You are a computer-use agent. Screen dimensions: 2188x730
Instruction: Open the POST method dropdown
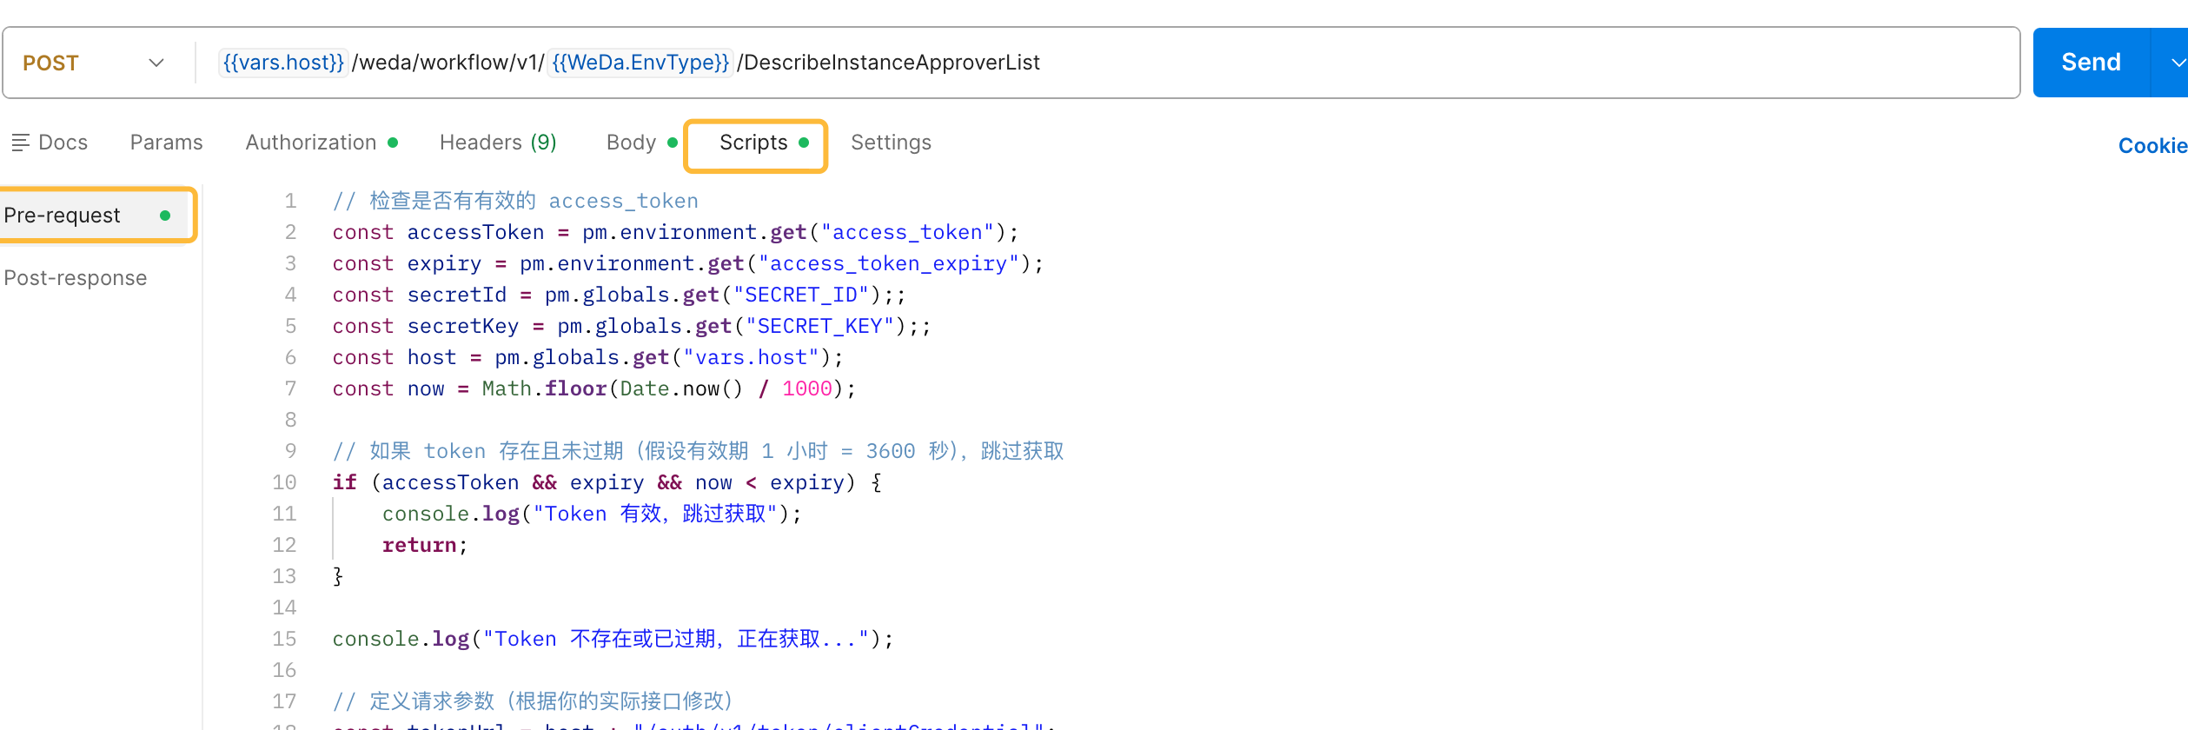coord(94,63)
